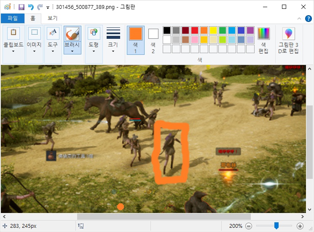This screenshot has height=232, width=314.
Task: Open the 크기 line thickness icon
Action: tap(113, 33)
